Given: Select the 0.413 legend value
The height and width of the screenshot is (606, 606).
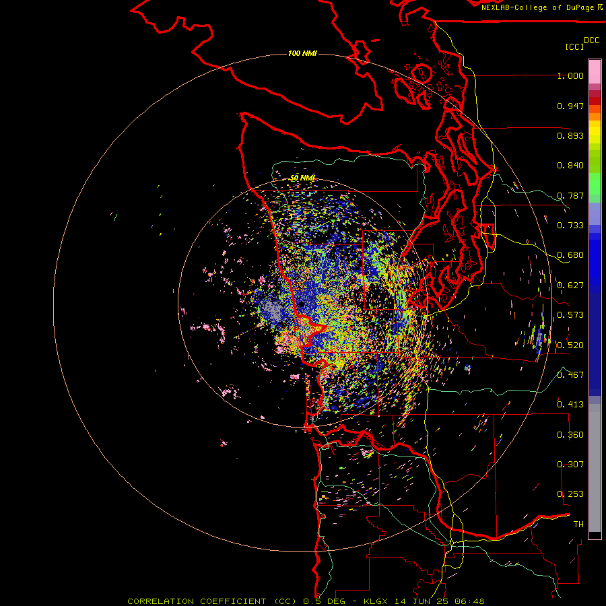Looking at the screenshot, I should 570,405.
